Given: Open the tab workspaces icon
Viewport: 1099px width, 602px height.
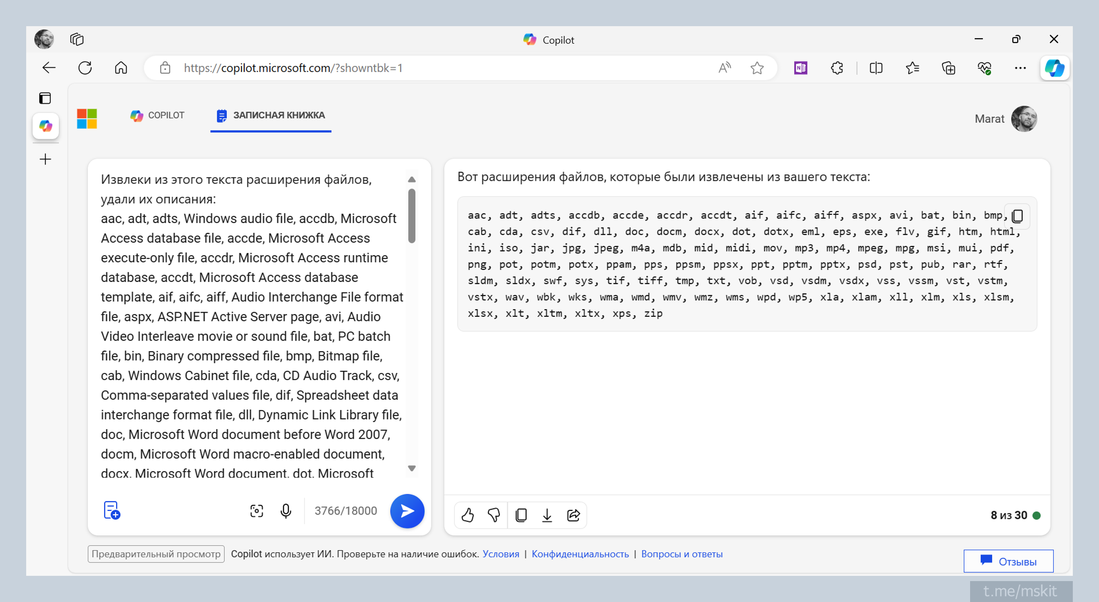Looking at the screenshot, I should 77,39.
